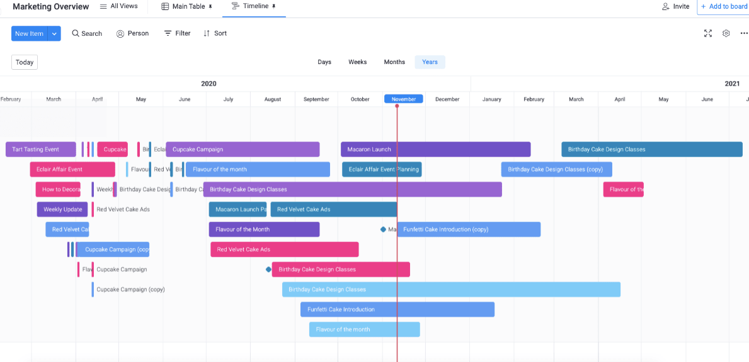Click the blue milestone diamond before Funfetti copy
Viewport: 749px width, 362px height.
pos(383,229)
